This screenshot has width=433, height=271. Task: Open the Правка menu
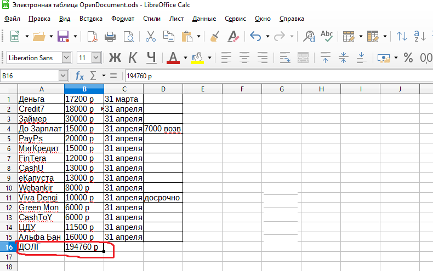[39, 19]
